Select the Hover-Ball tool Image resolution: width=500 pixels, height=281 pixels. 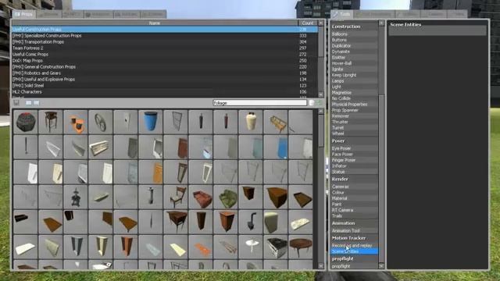coord(354,63)
